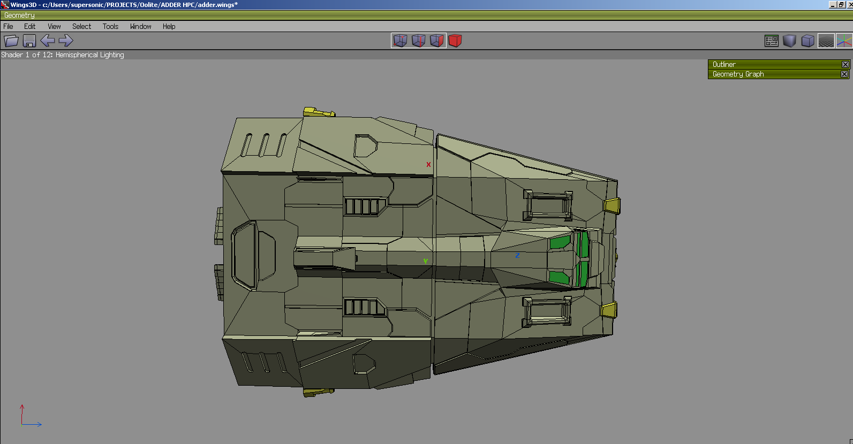Screen dimensions: 853x444
Task: Open the Edit menu
Action: coord(30,26)
